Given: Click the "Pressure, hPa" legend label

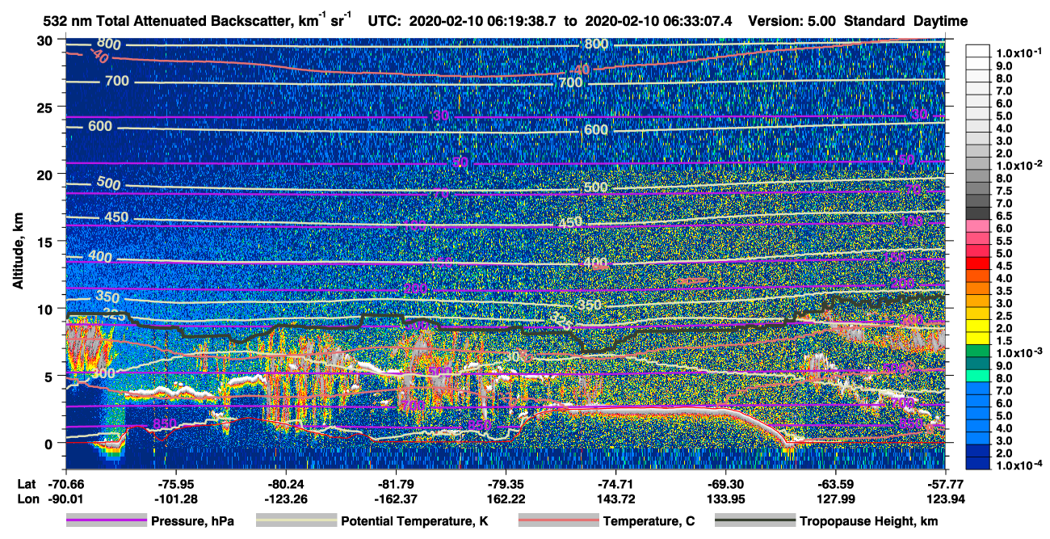Looking at the screenshot, I should pos(193,522).
